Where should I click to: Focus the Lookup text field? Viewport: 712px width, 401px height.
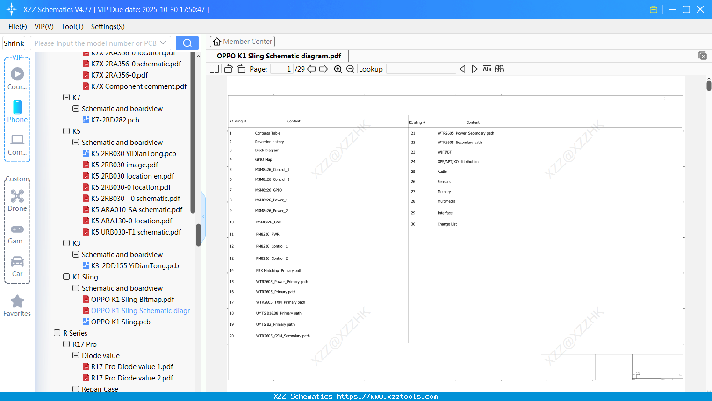pyautogui.click(x=421, y=69)
